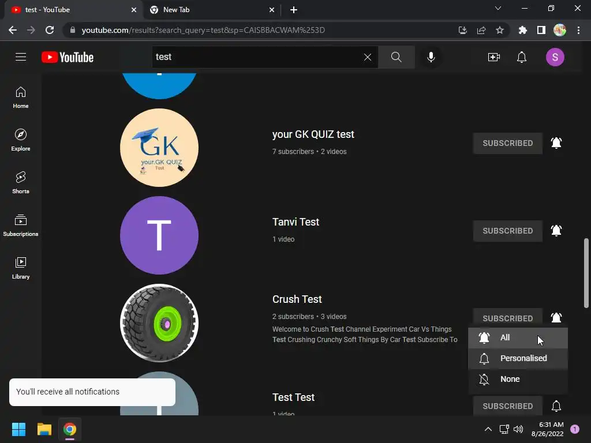Screen dimensions: 591x443
Task: Open the YouTube notifications bell in header
Action: coord(522,57)
